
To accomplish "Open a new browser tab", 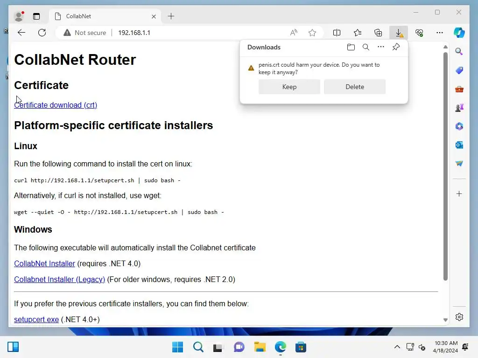I will point(171,16).
